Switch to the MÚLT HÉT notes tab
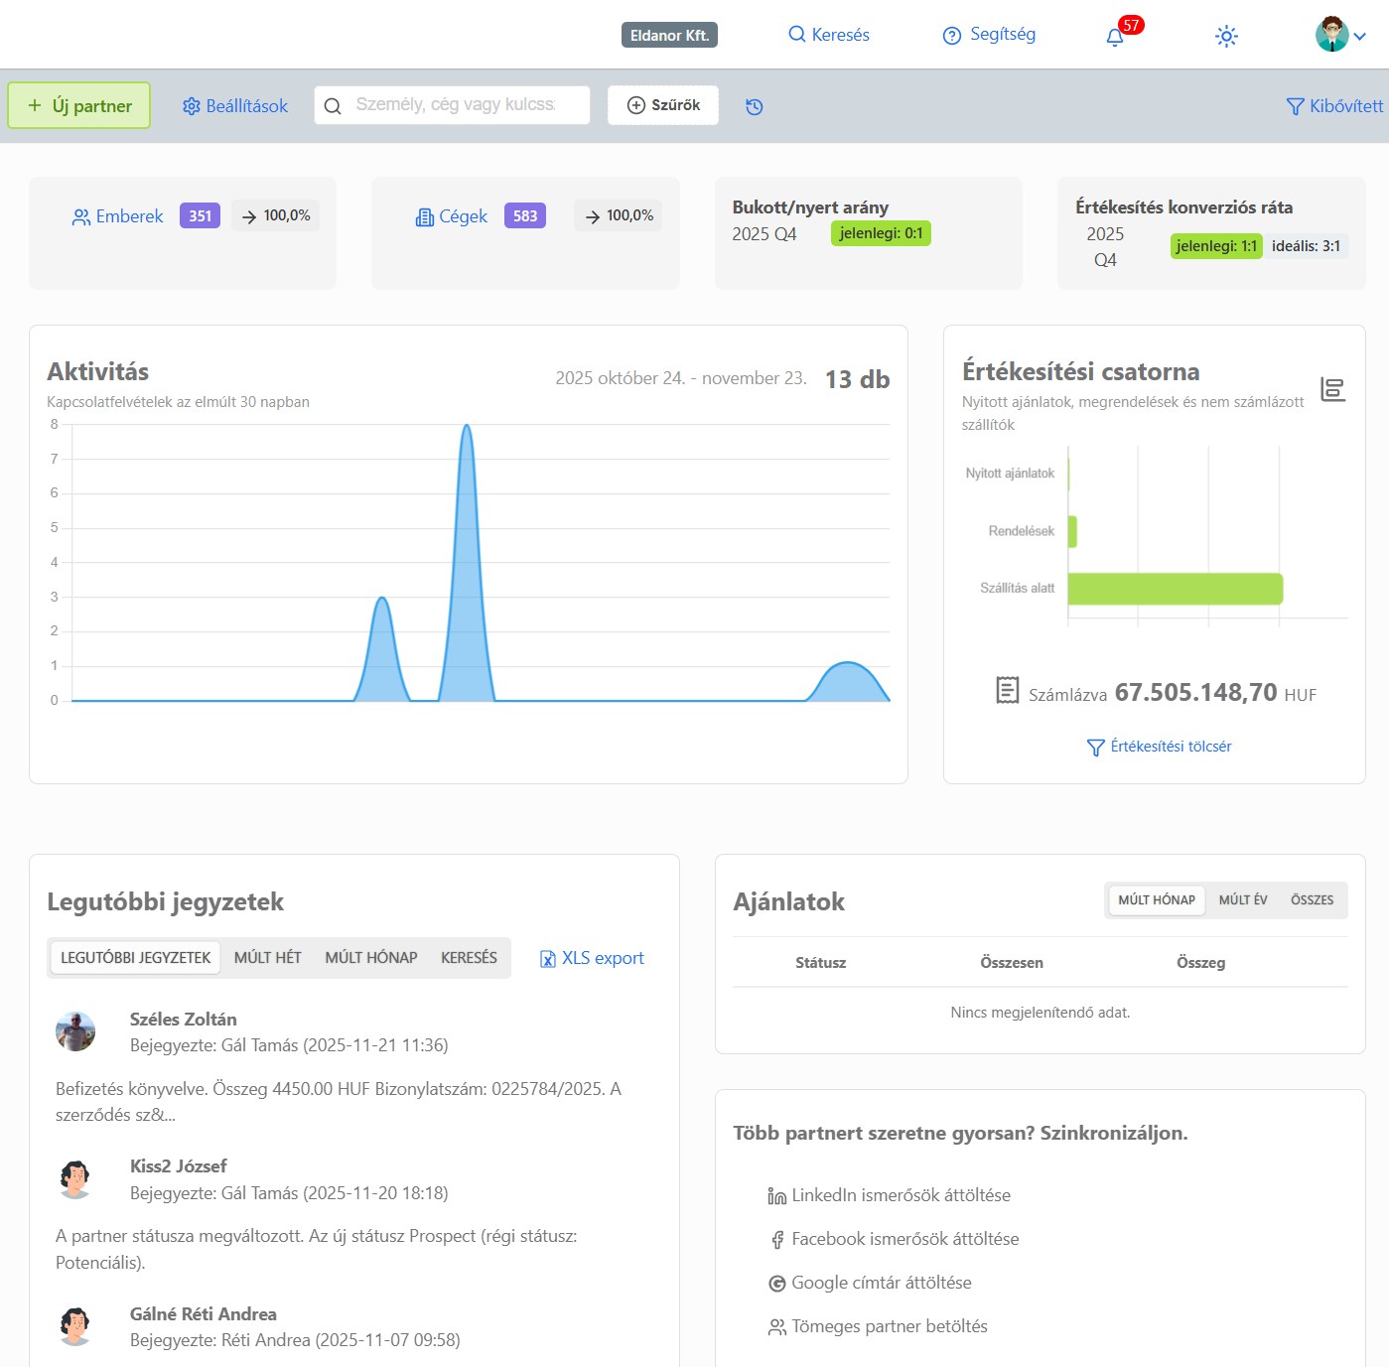 pos(267,958)
